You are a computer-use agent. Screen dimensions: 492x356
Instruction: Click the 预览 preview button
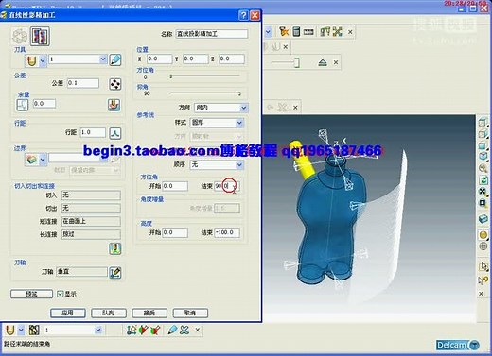click(x=31, y=294)
